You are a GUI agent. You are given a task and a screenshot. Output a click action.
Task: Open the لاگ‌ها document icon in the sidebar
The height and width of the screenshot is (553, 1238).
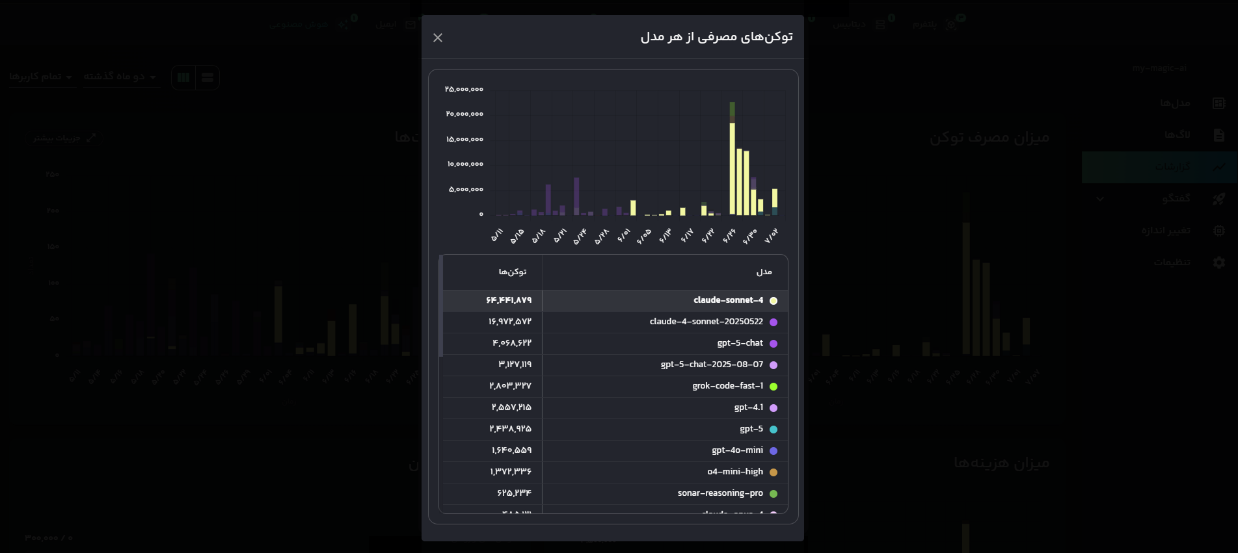pyautogui.click(x=1218, y=135)
